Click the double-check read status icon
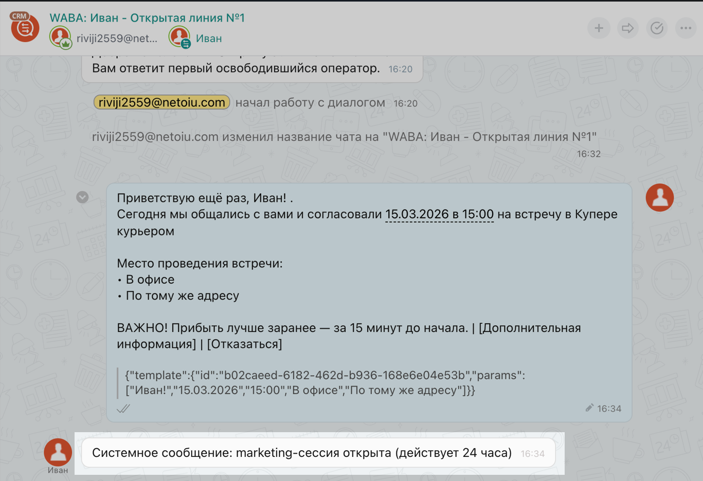The width and height of the screenshot is (703, 481). (x=123, y=409)
